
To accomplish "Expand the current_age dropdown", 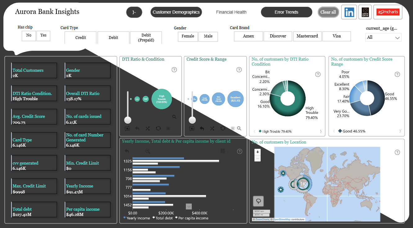I will (x=384, y=37).
